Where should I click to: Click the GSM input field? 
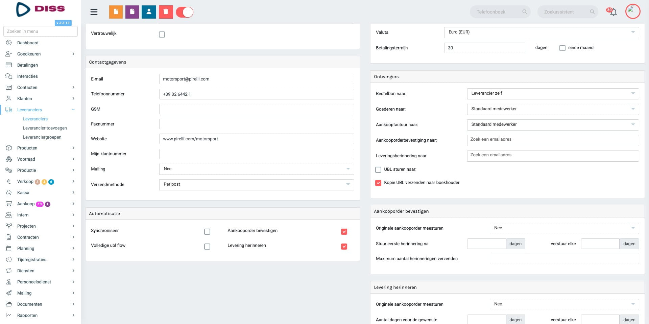tap(257, 109)
